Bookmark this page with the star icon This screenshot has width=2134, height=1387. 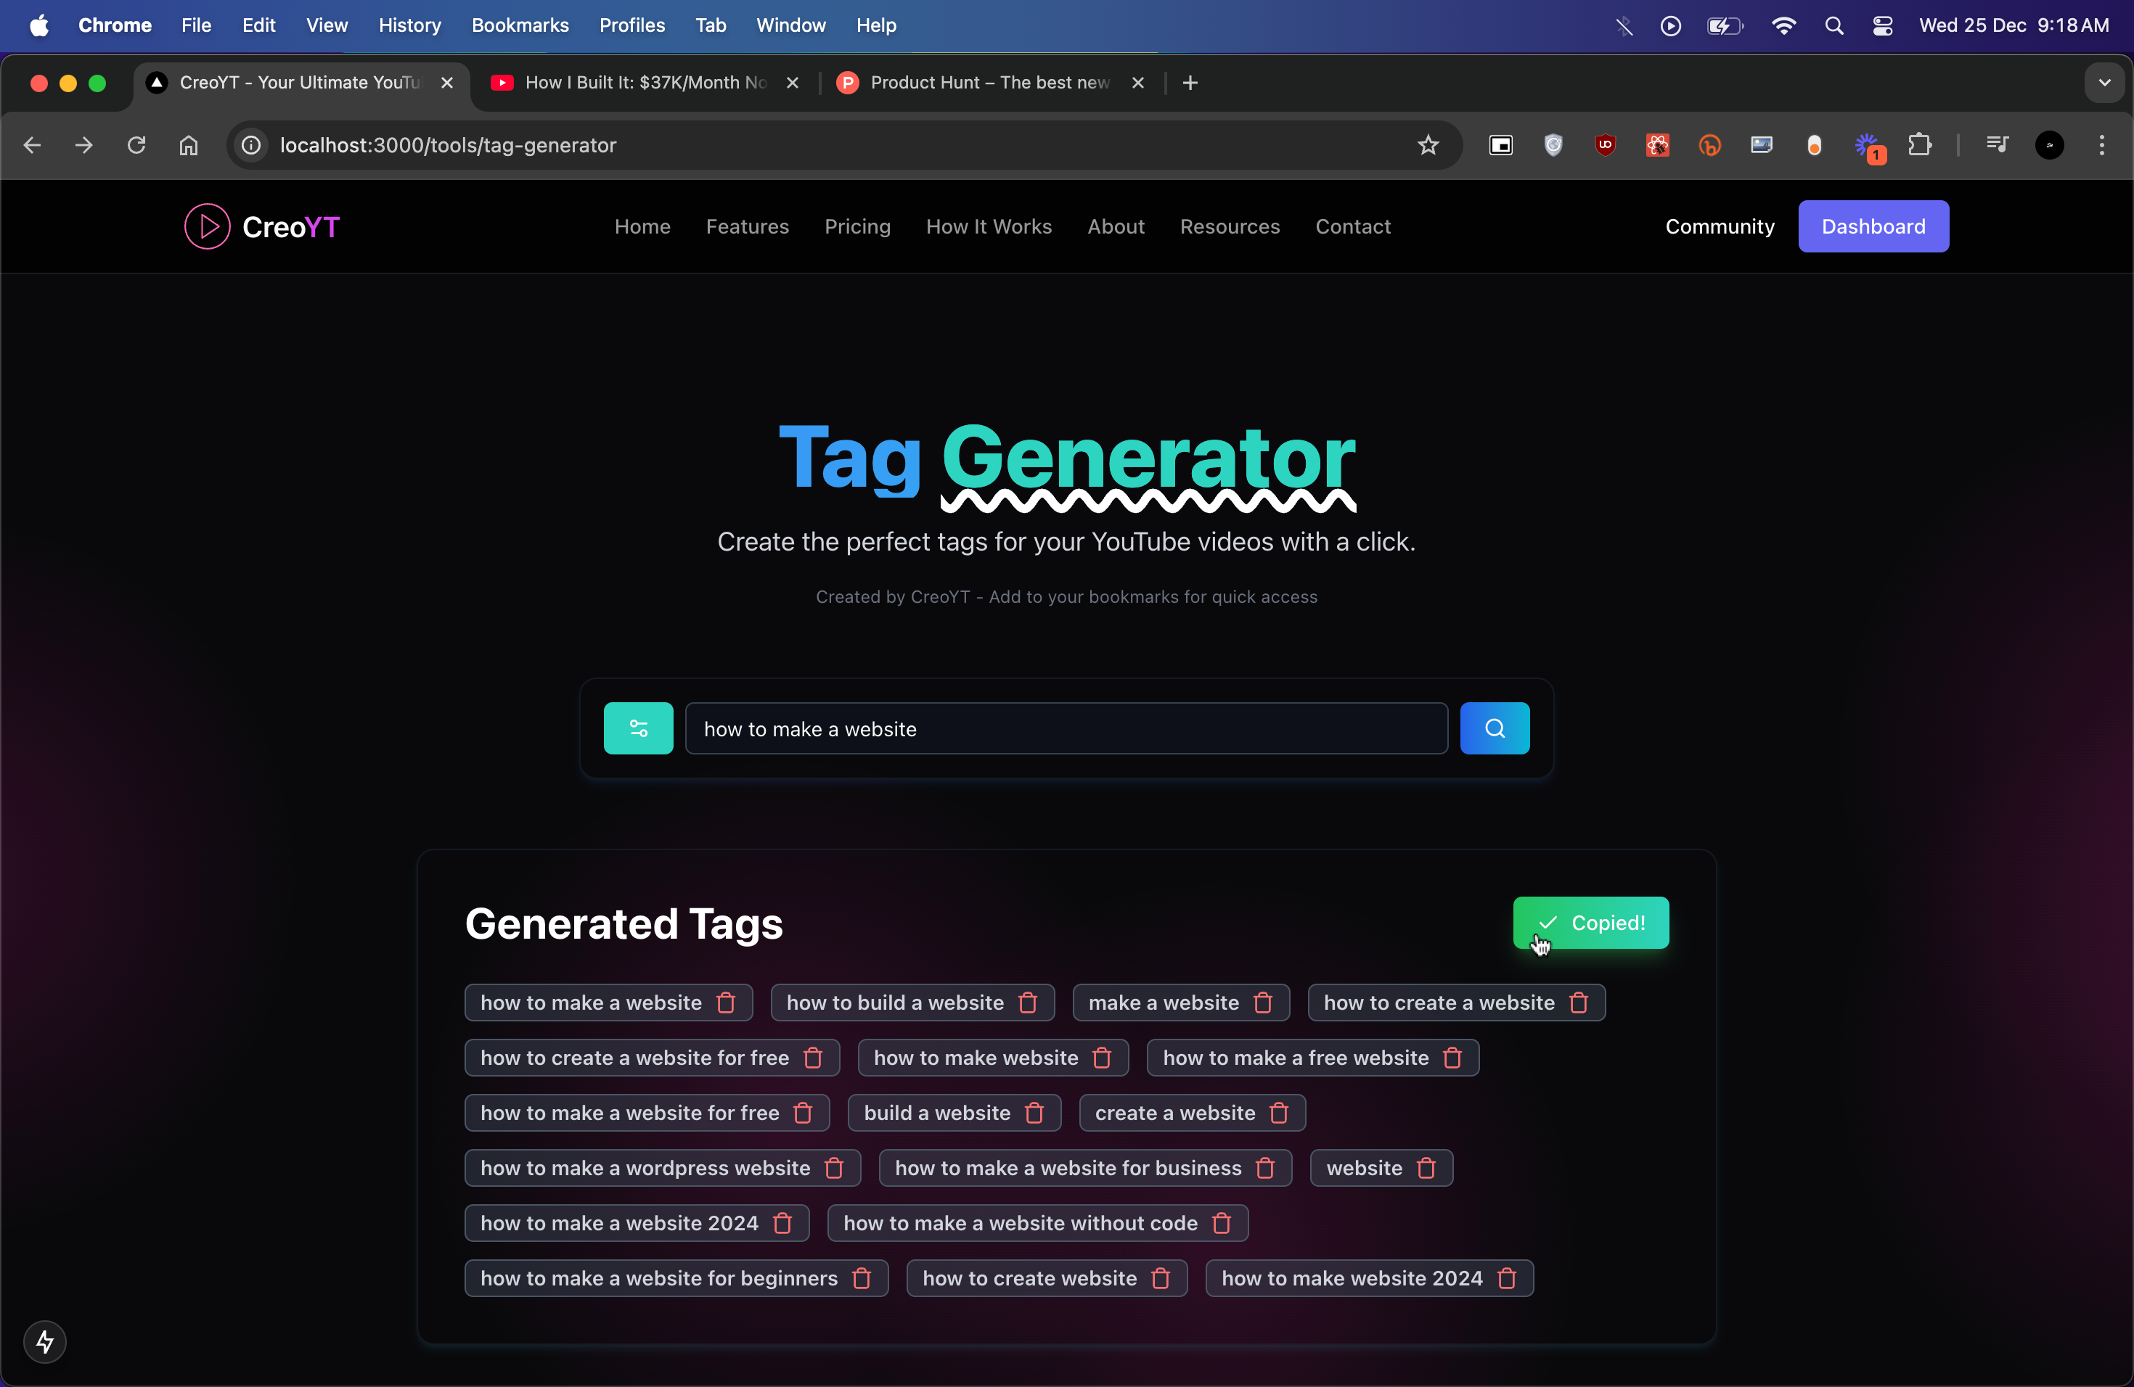pyautogui.click(x=1428, y=145)
